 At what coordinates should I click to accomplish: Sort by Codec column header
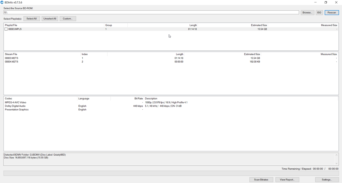coord(40,98)
